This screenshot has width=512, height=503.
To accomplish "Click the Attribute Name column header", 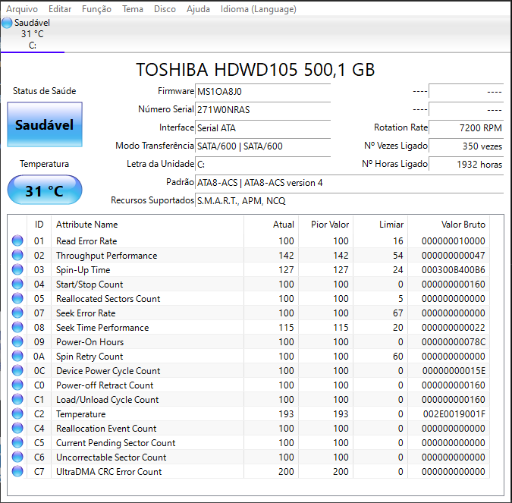I will click(148, 225).
